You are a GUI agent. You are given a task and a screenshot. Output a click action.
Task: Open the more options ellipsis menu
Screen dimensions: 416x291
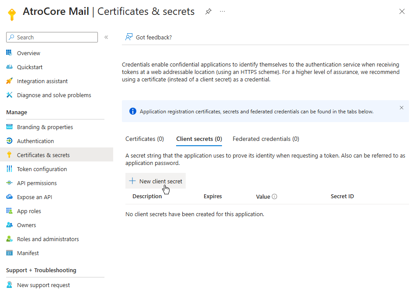[222, 12]
